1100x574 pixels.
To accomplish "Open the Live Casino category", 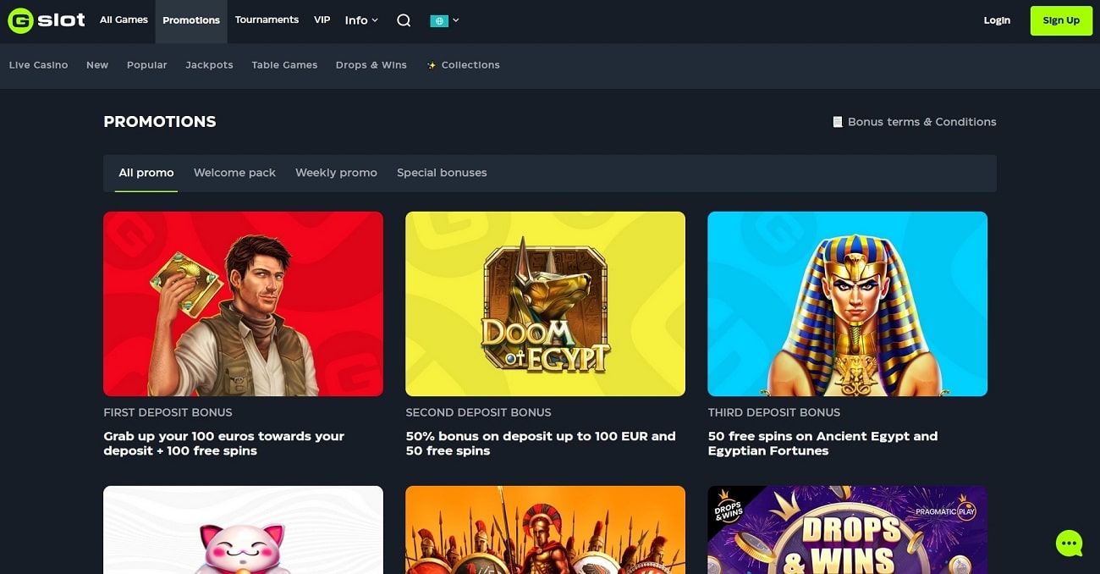I will [x=38, y=65].
